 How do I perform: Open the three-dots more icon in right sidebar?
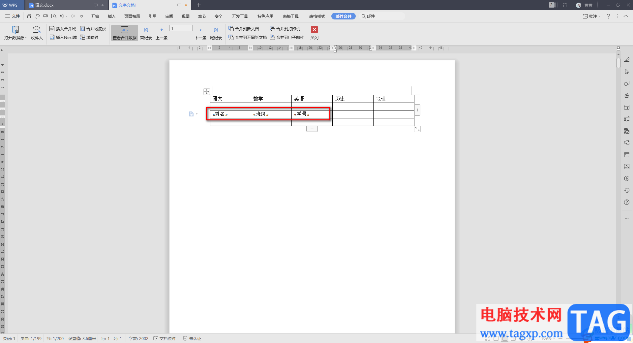pos(627,218)
